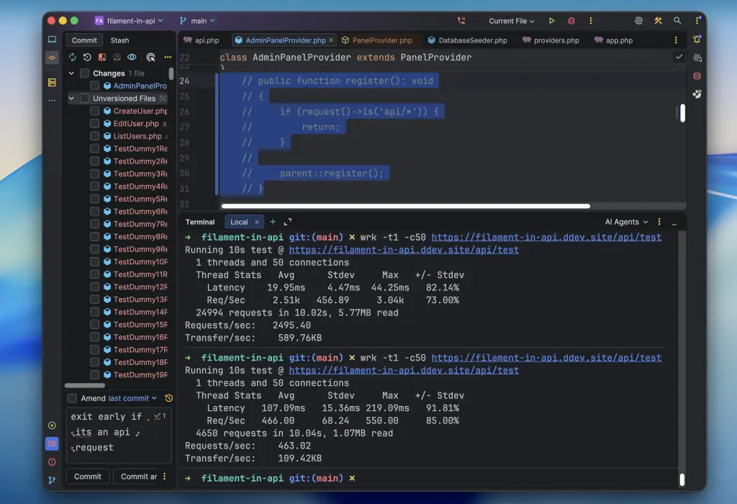Open the main toolbar more actions menu
Image resolution: width=737 pixels, height=504 pixels.
[x=591, y=21]
